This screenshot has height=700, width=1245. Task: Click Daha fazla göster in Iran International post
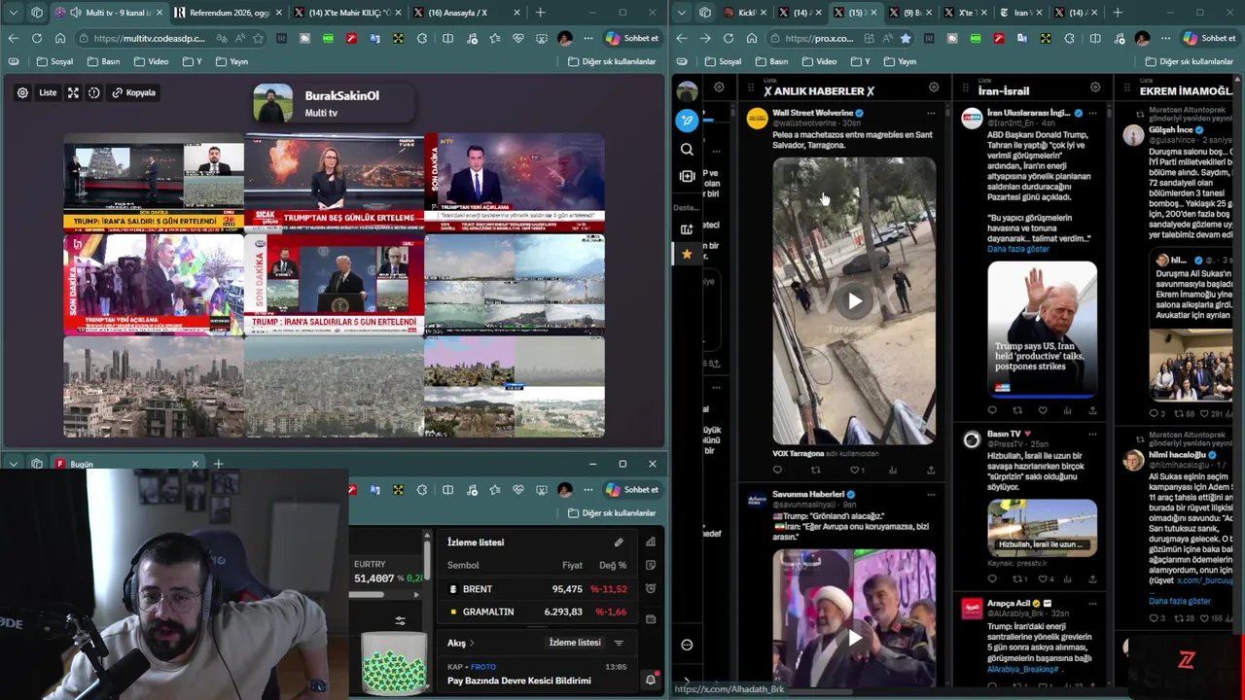(1018, 249)
